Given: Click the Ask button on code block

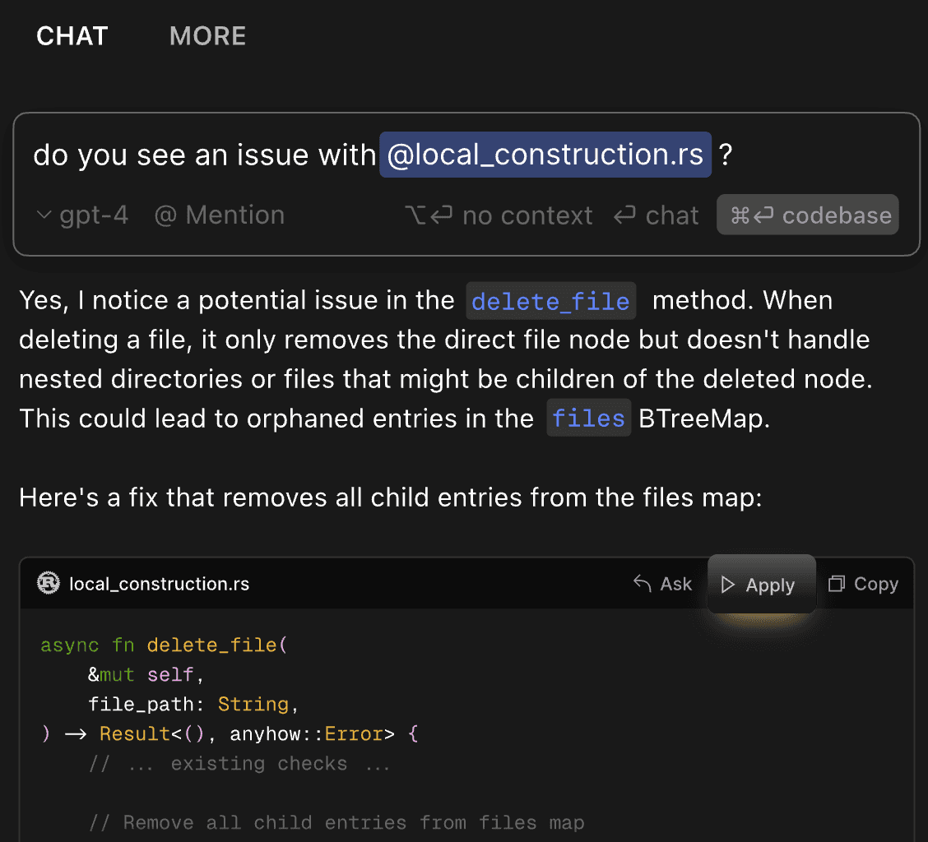Looking at the screenshot, I should (x=662, y=584).
